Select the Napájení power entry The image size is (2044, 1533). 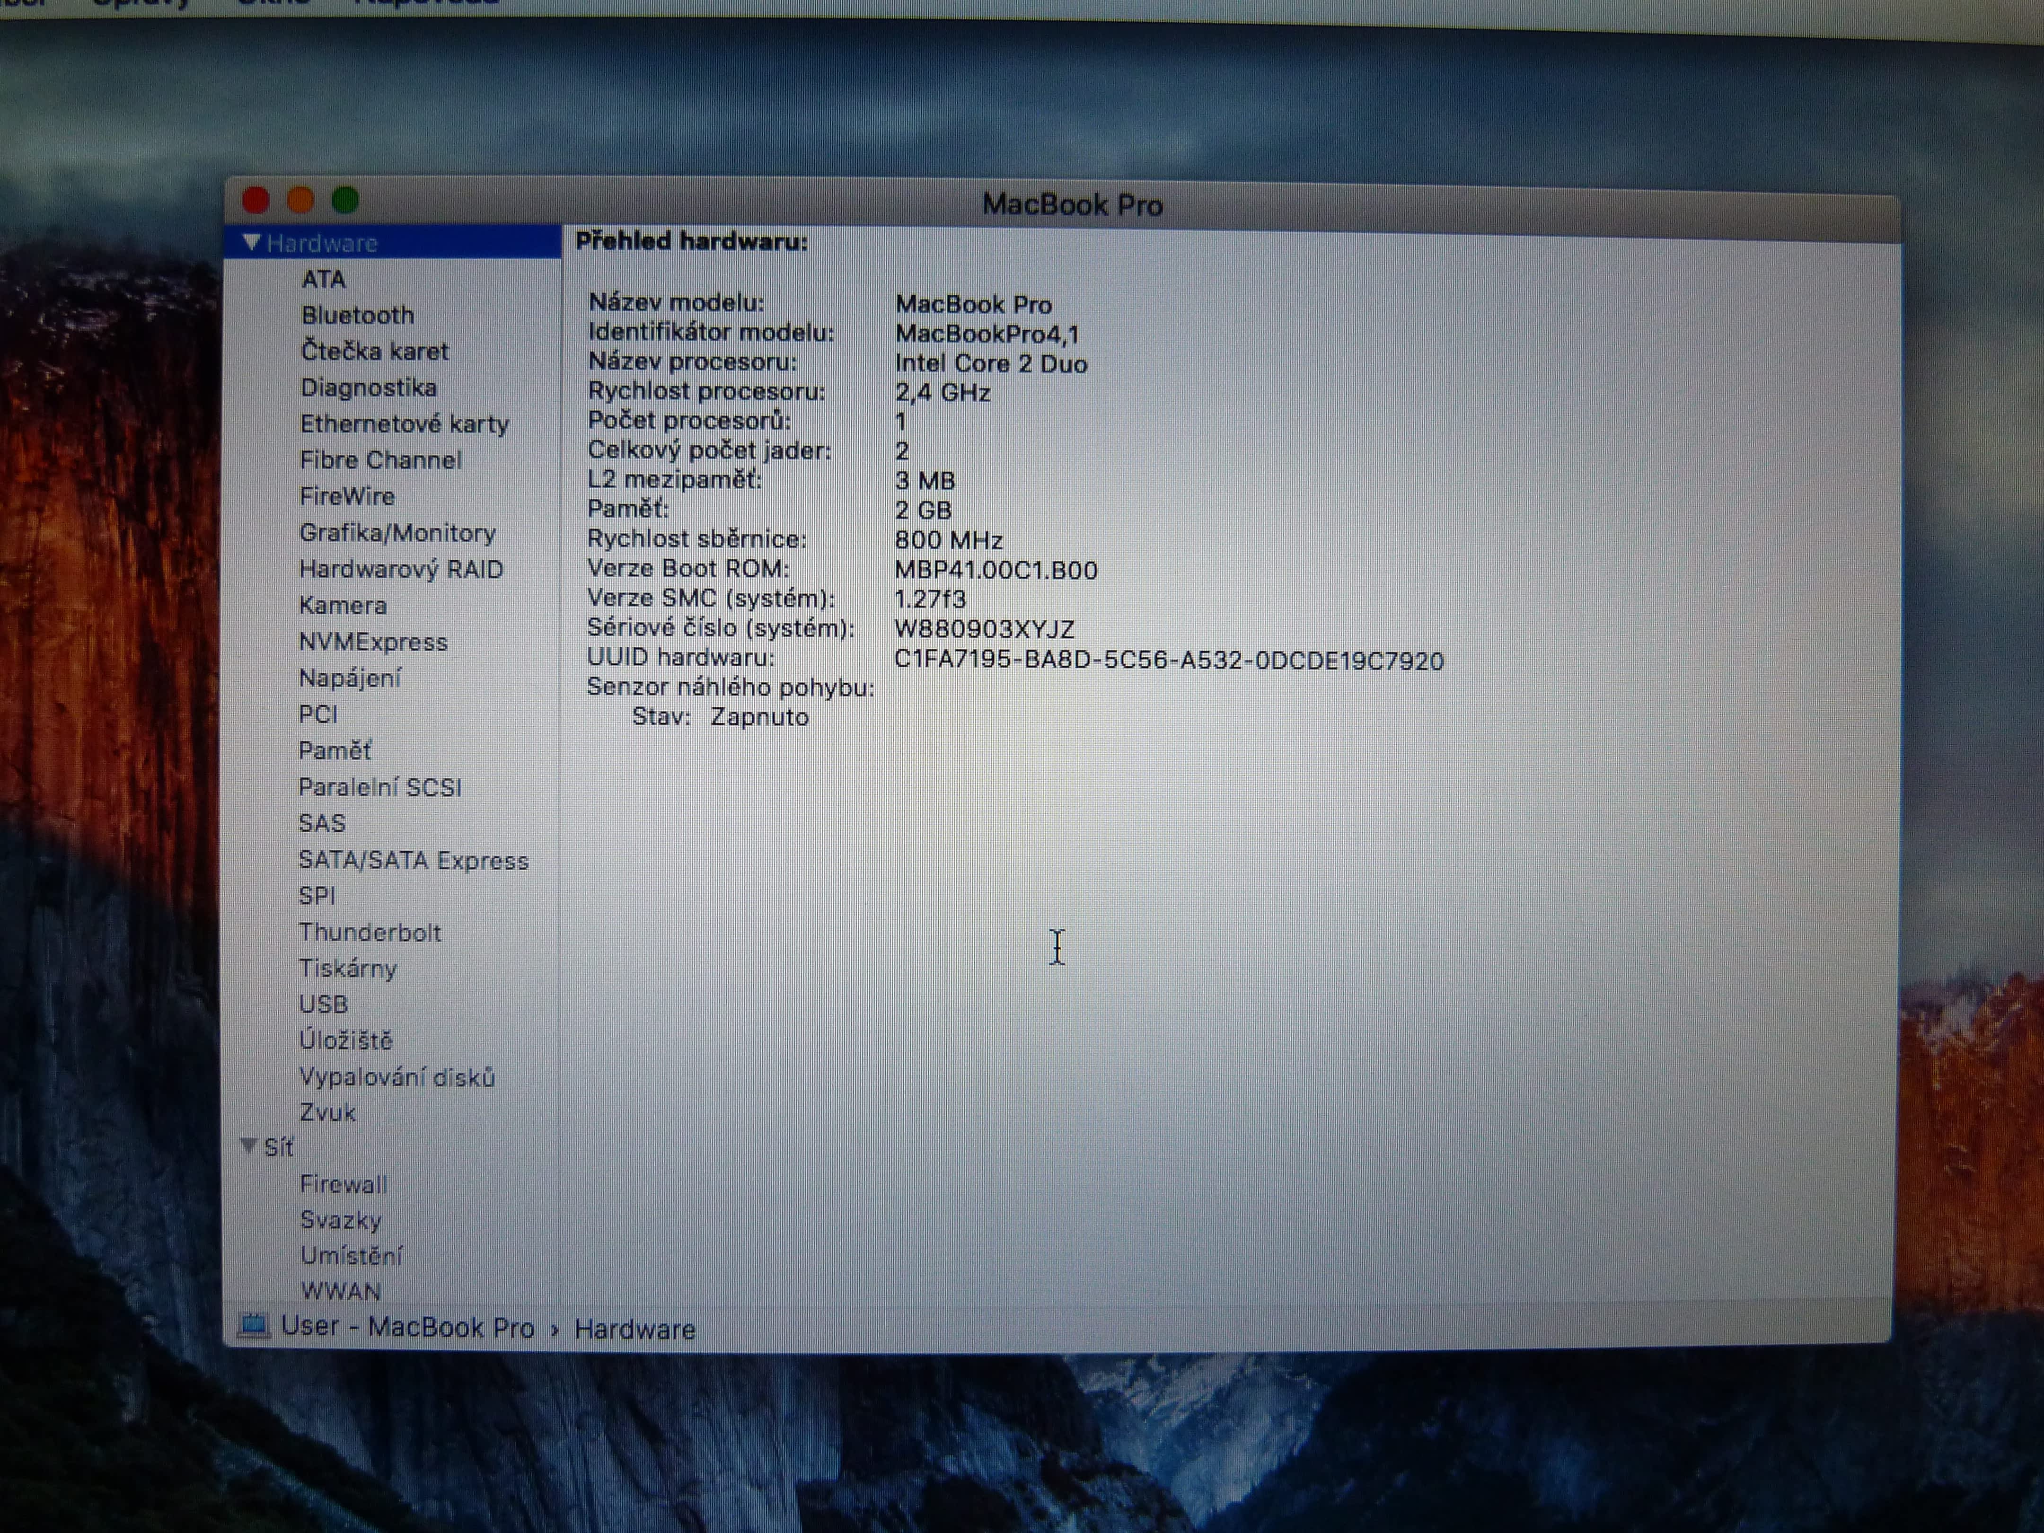tap(349, 678)
